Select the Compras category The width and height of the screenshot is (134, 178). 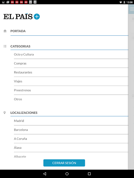tap(71, 63)
